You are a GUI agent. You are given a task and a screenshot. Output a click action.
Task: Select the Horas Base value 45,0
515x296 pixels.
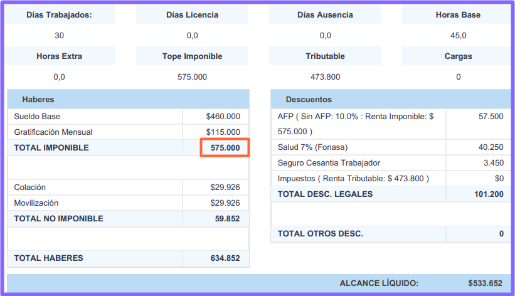coord(458,36)
